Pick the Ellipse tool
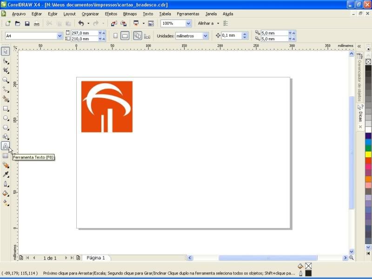Screen dimensions: 372x279 click(x=6, y=118)
